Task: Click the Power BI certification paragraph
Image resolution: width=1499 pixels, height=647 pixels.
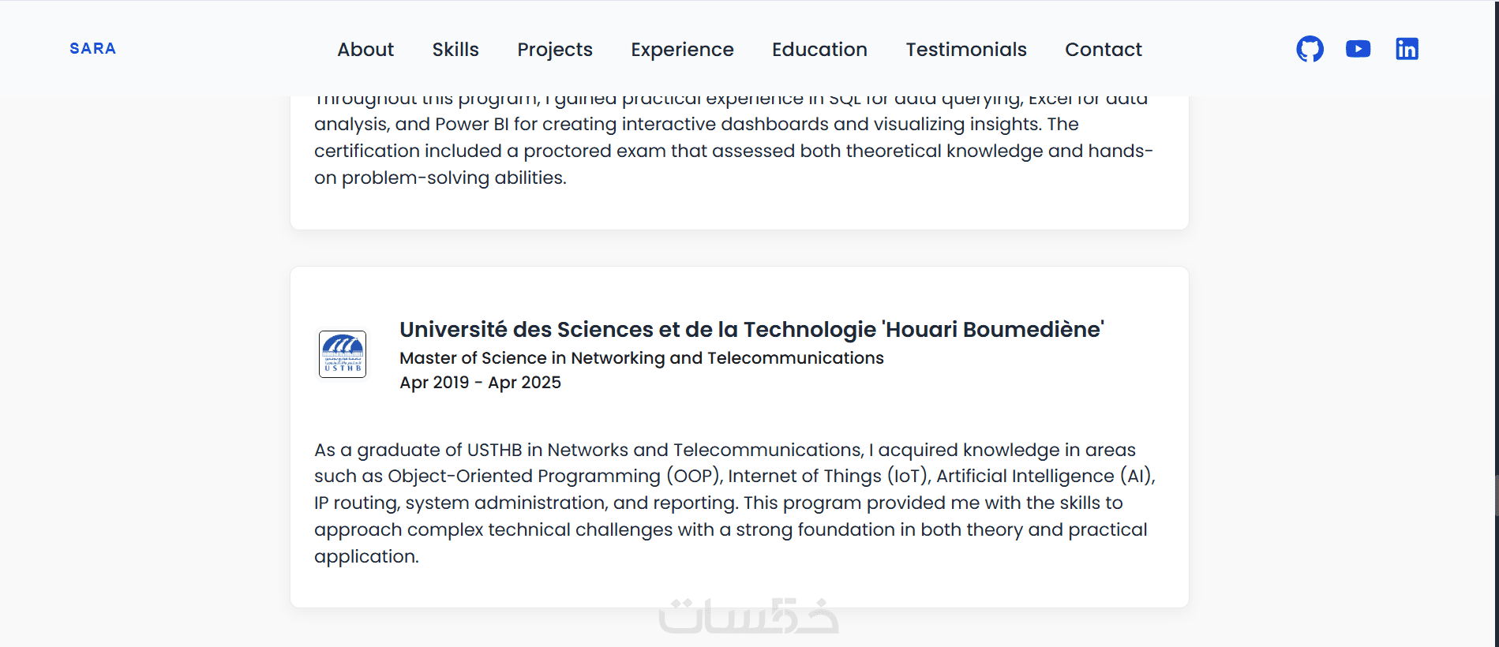Action: (734, 150)
